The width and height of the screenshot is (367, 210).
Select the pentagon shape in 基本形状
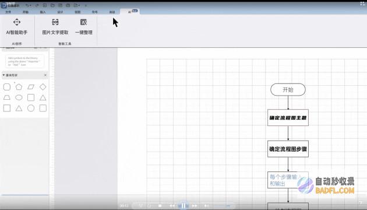click(x=19, y=87)
